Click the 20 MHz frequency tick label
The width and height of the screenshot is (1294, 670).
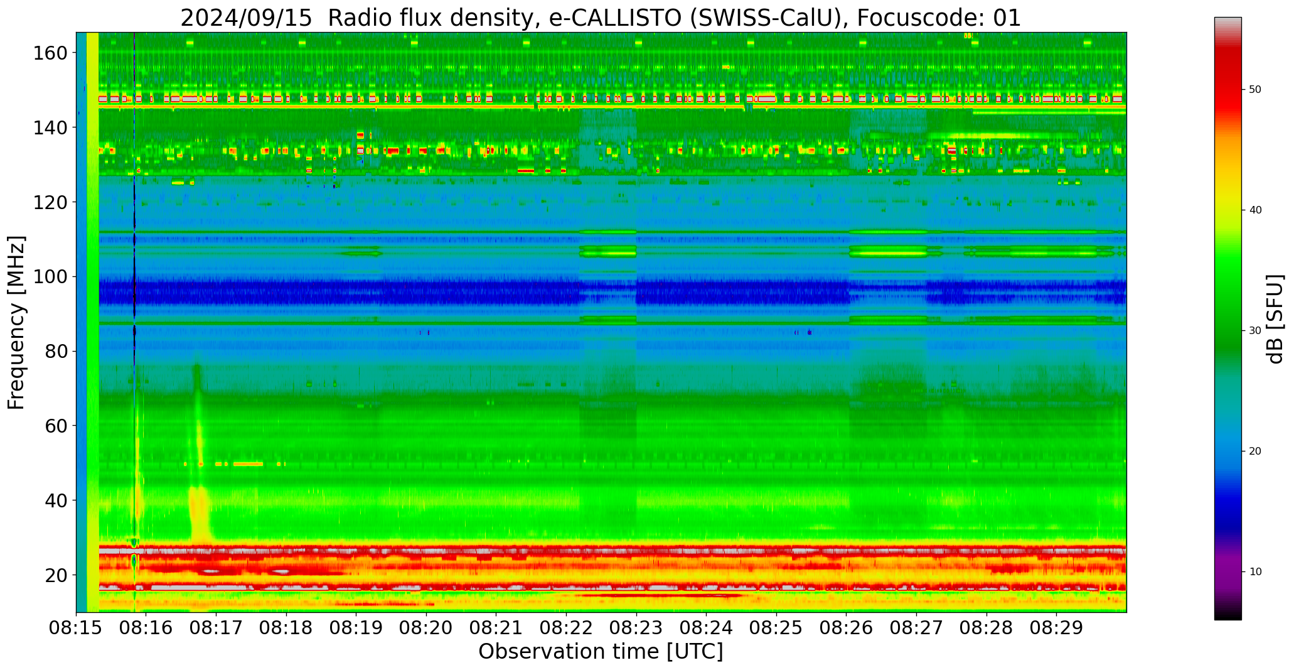click(56, 575)
